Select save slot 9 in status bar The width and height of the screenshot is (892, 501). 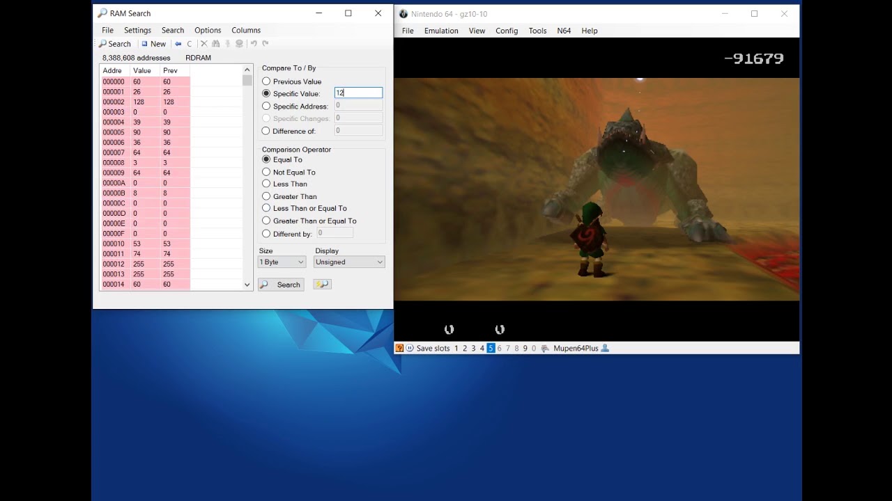(x=525, y=349)
